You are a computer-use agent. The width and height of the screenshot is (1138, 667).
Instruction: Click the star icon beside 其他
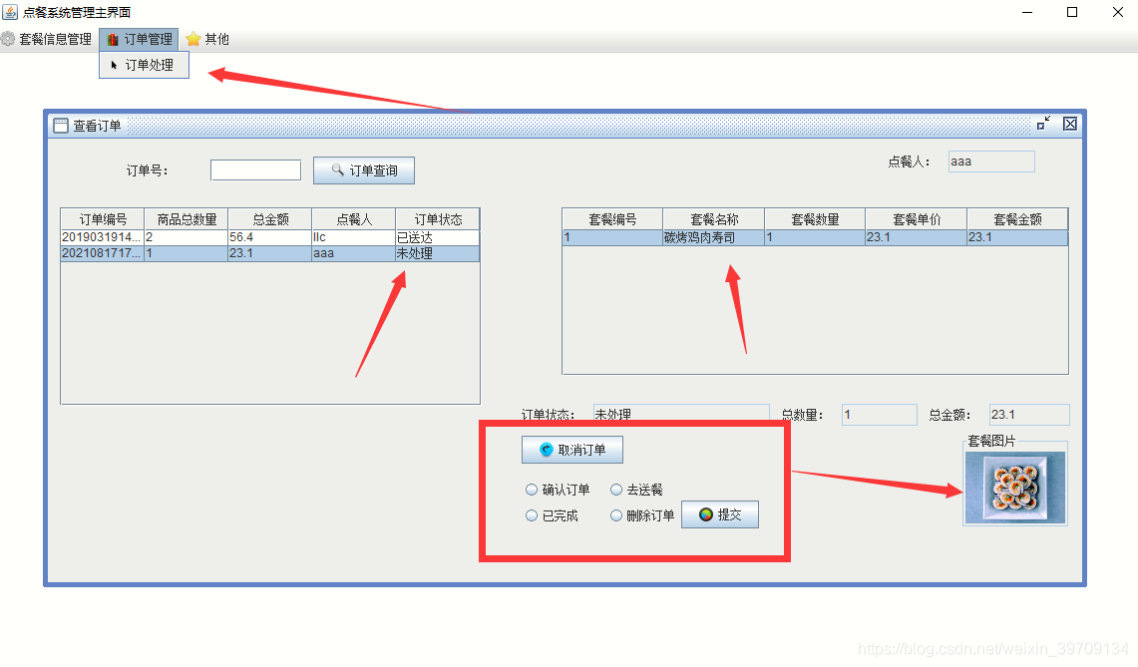193,39
